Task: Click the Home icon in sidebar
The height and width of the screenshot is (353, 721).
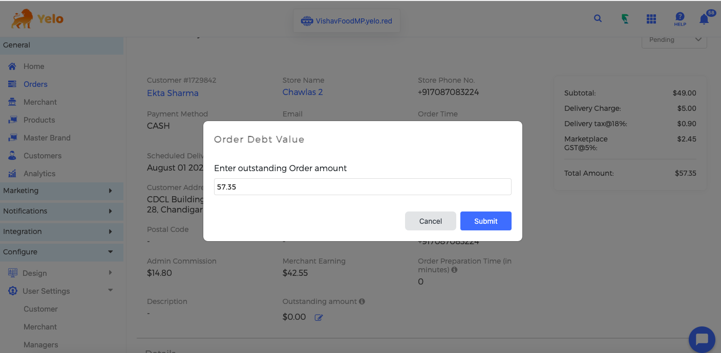Action: [12, 66]
